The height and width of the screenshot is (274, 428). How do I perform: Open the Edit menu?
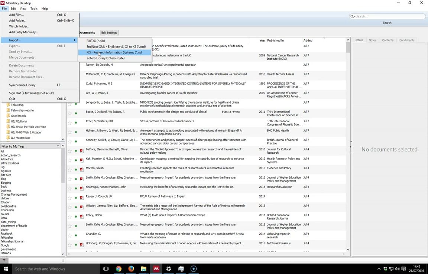click(x=13, y=9)
